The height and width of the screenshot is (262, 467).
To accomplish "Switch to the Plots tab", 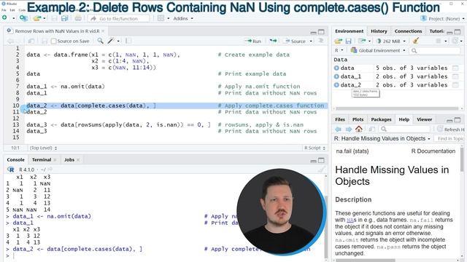I will click(x=358, y=119).
